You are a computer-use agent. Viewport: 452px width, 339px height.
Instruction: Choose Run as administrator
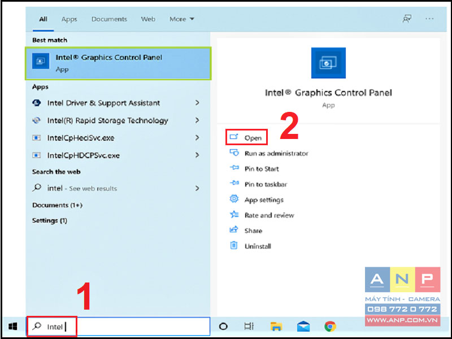[x=276, y=153]
